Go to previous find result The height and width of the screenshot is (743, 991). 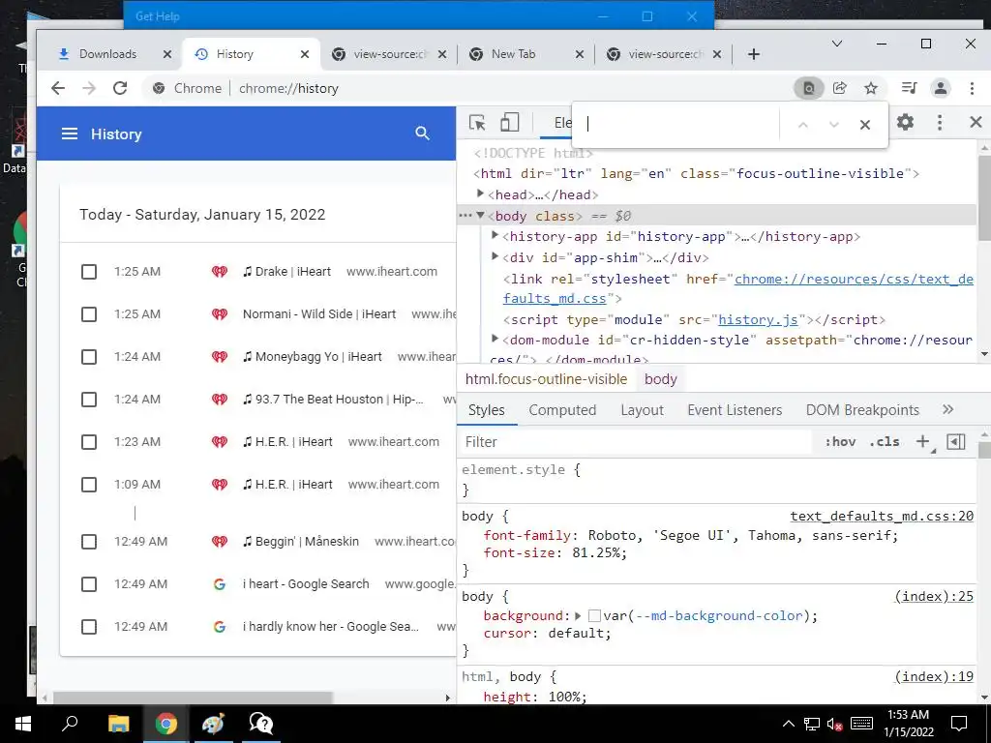coord(802,125)
